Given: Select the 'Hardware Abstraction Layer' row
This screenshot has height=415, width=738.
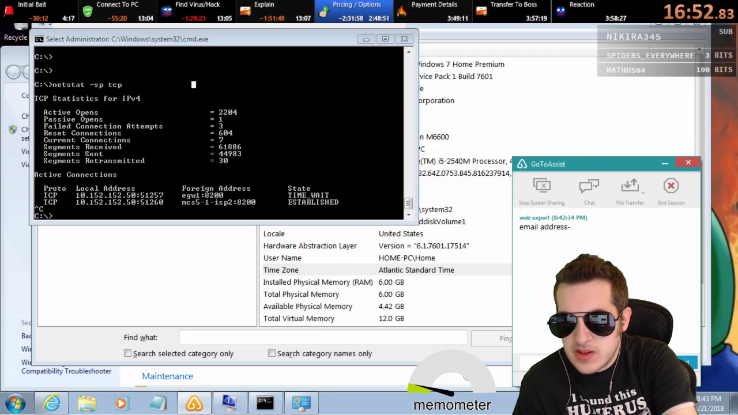Looking at the screenshot, I should [385, 246].
